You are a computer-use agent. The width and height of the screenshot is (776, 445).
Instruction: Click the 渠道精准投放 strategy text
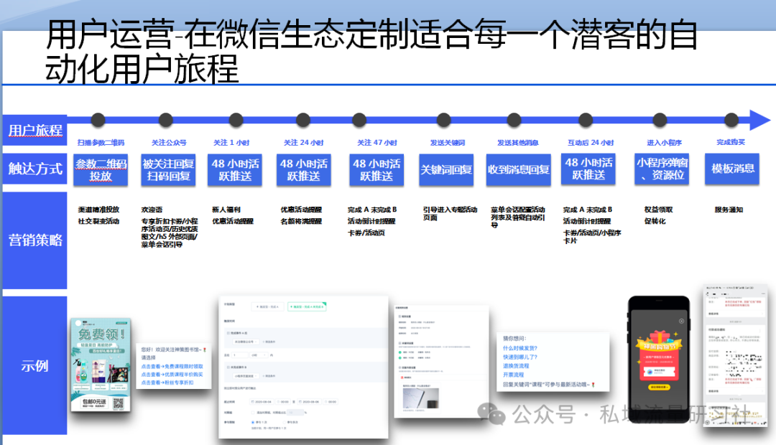pyautogui.click(x=98, y=210)
